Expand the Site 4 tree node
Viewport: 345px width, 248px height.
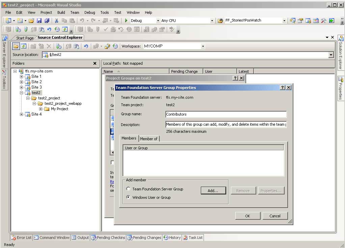(21, 114)
